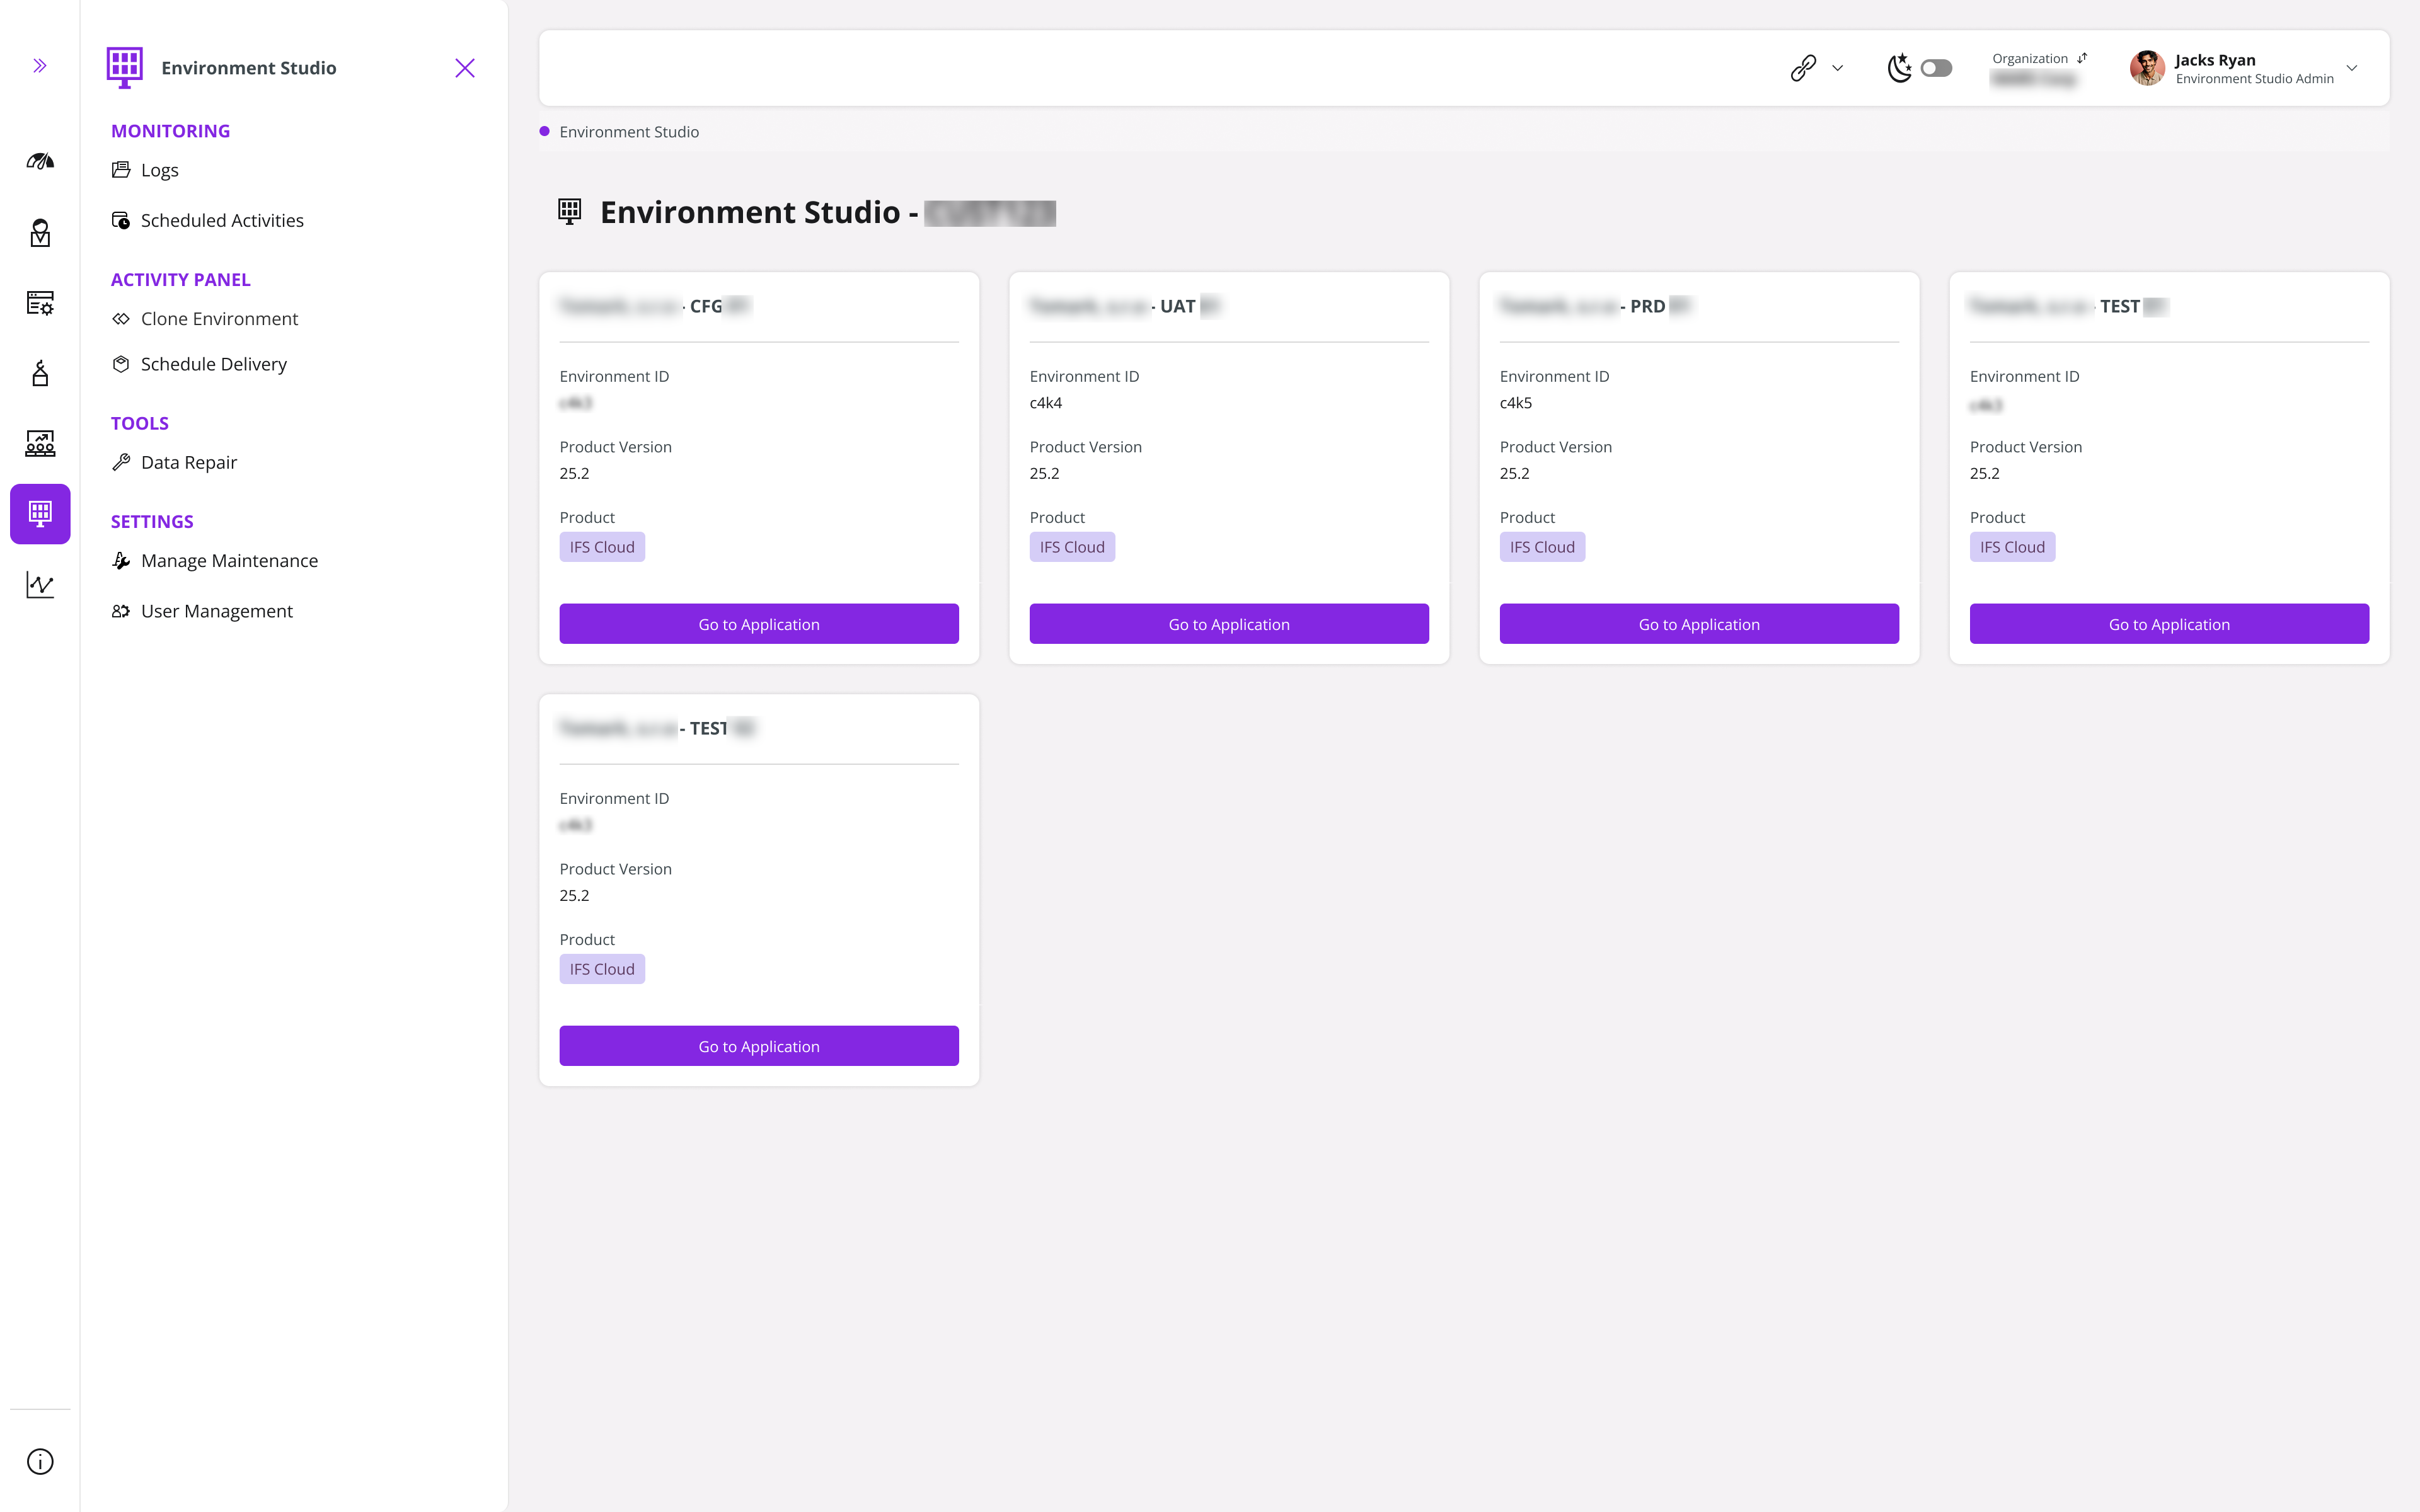Image resolution: width=2420 pixels, height=1512 pixels.
Task: Click IFS Cloud tag on bottom-row TEST card
Action: tap(602, 969)
